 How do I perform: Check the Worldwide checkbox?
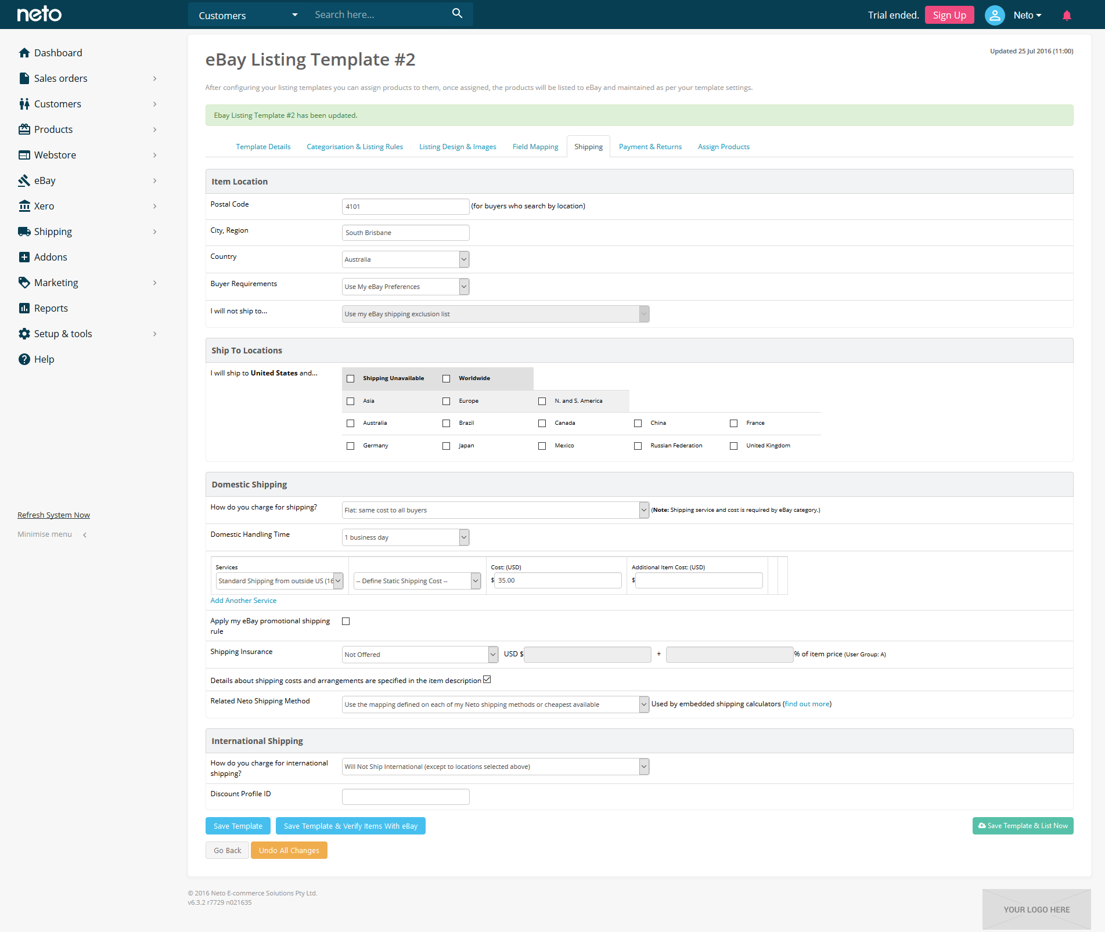pos(446,379)
